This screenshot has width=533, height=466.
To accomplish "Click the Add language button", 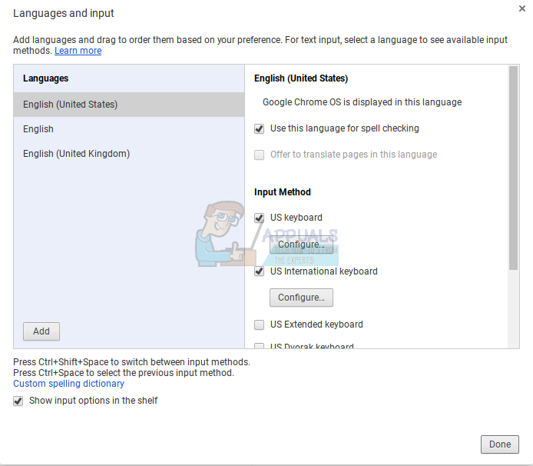I will [x=41, y=331].
